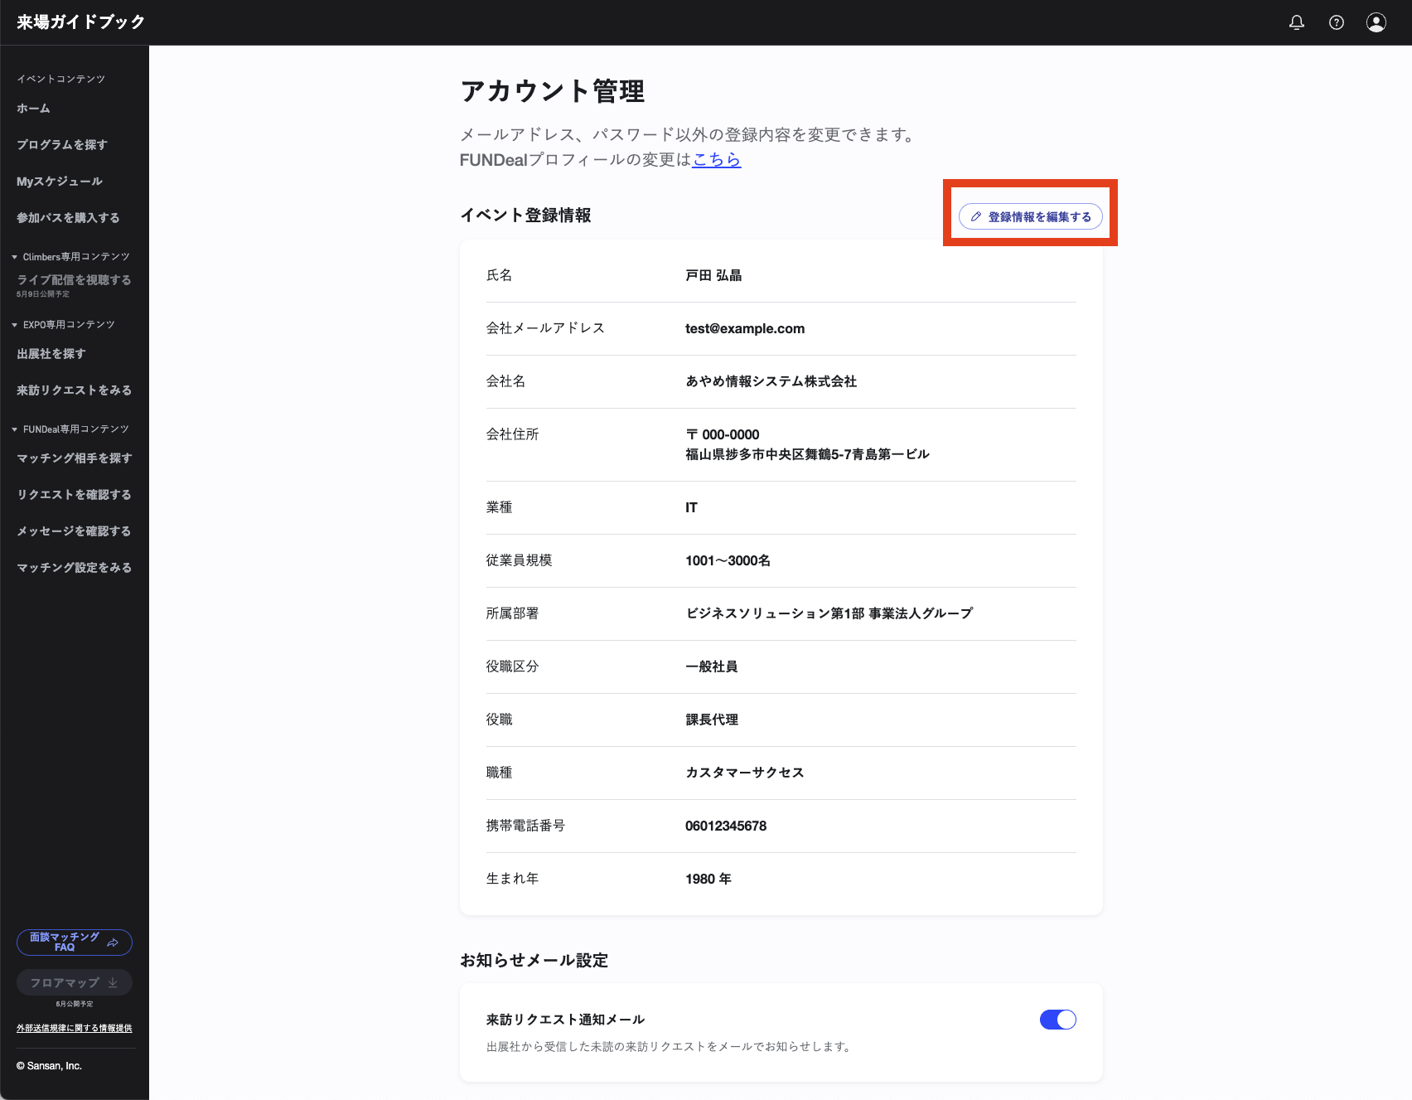Open Myスケジュール from the sidebar
This screenshot has height=1100, width=1412.
click(60, 182)
